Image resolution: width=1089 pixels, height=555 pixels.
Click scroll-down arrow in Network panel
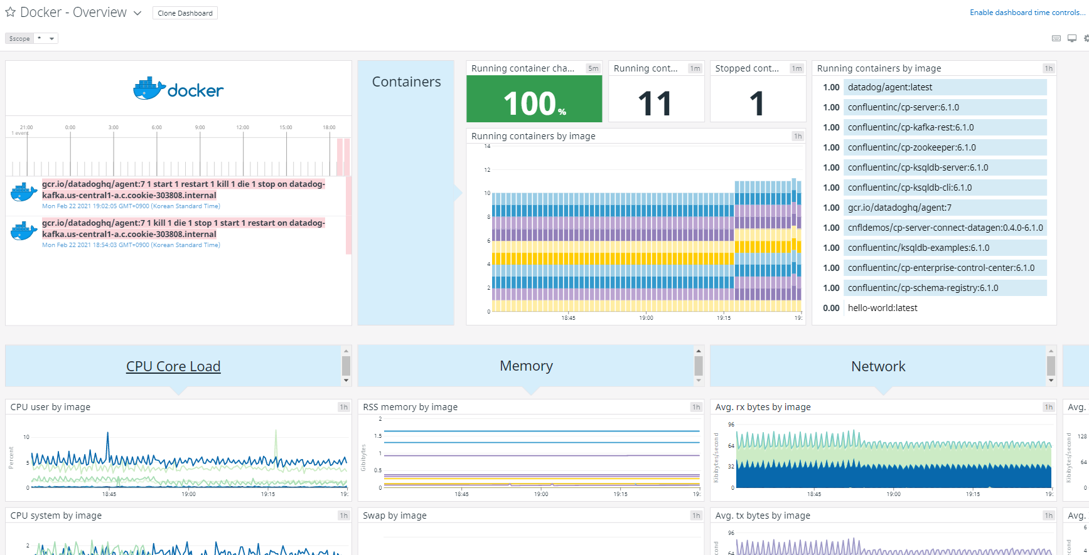[1051, 380]
